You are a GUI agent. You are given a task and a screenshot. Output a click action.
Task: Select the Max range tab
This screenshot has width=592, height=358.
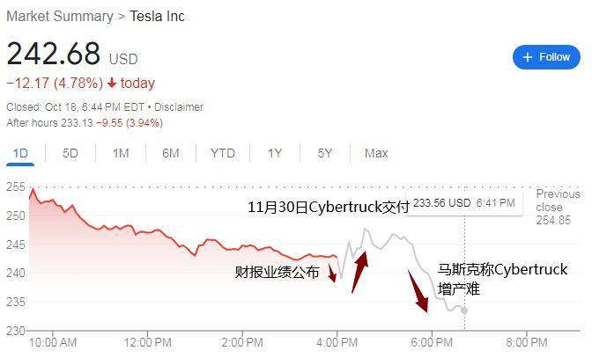pyautogui.click(x=376, y=153)
